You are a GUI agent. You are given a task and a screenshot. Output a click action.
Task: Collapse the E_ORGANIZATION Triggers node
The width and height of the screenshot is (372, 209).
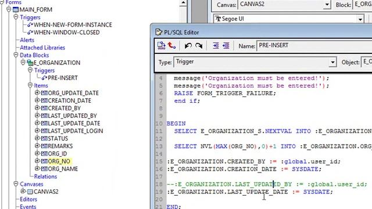[30, 70]
